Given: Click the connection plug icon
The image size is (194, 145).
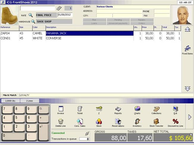Looking at the screenshot, I should pos(87,133).
